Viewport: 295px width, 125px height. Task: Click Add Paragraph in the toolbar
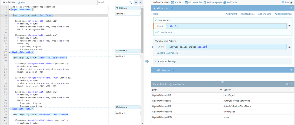(213, 2)
